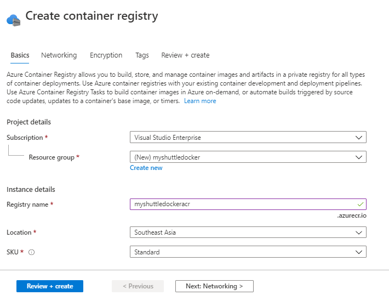Click the blue Review + create button
The width and height of the screenshot is (389, 301).
tap(50, 286)
